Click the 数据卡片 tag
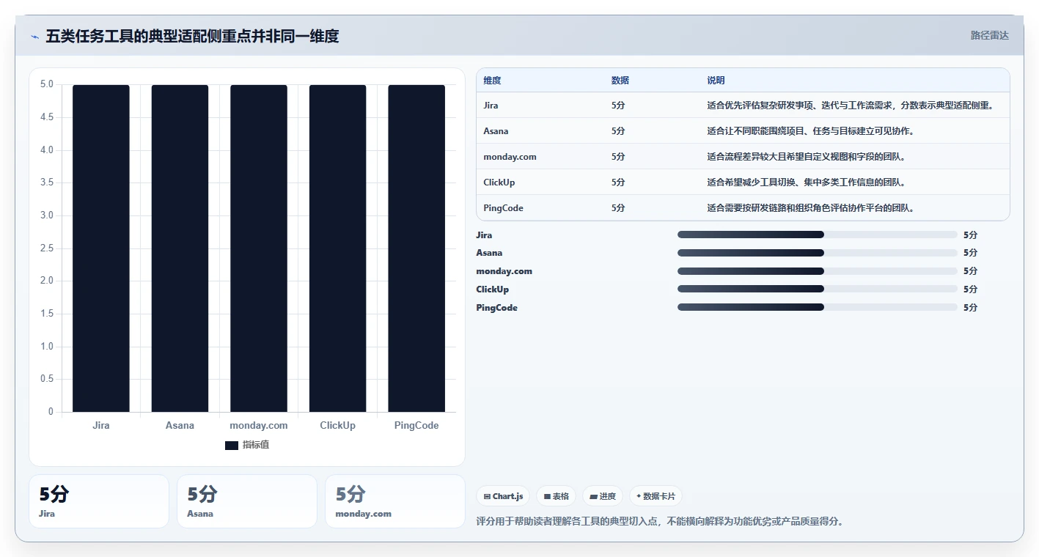This screenshot has width=1039, height=557. coord(656,496)
